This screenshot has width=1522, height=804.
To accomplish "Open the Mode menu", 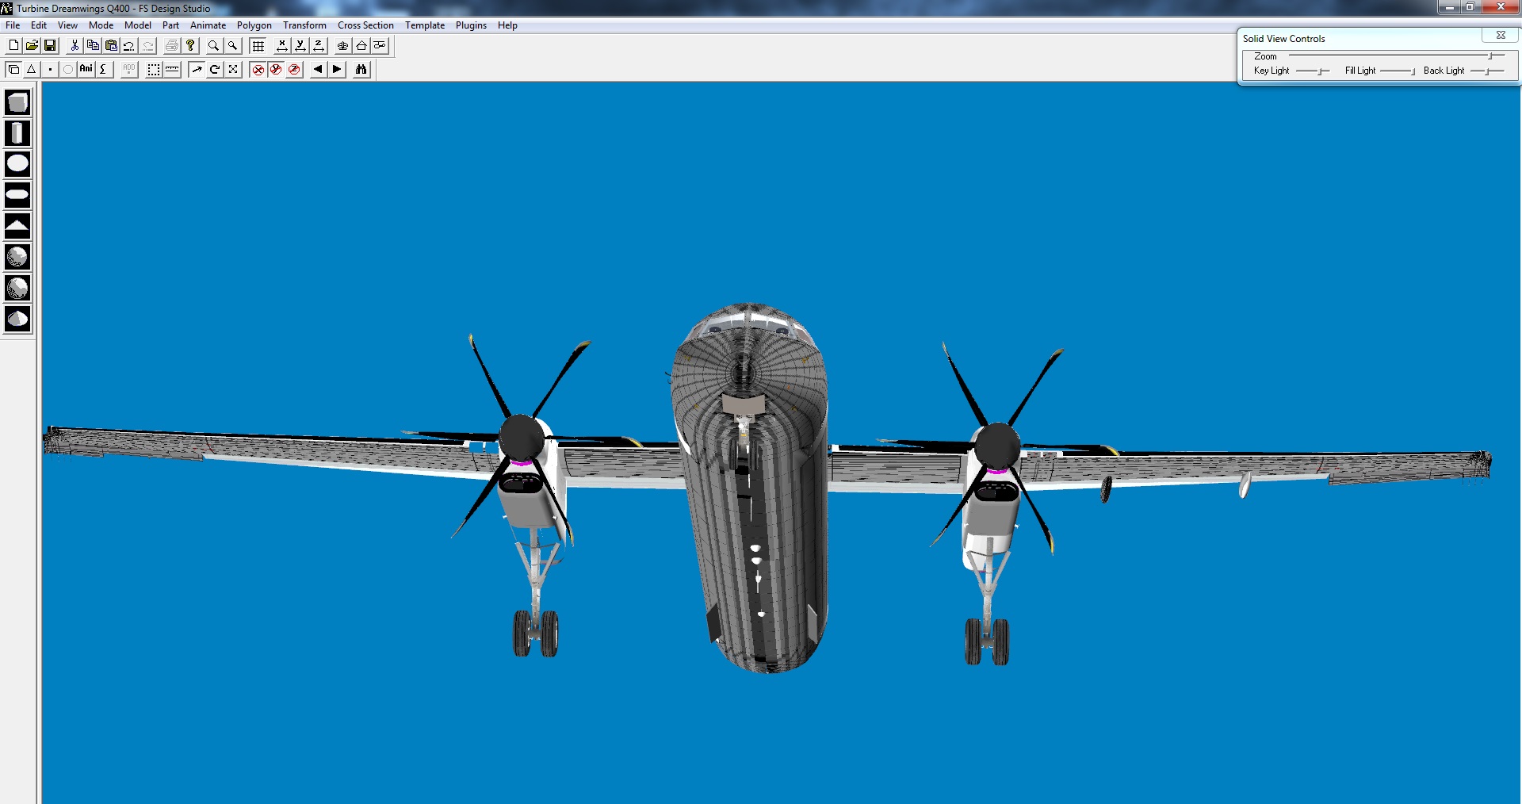I will pyautogui.click(x=101, y=25).
